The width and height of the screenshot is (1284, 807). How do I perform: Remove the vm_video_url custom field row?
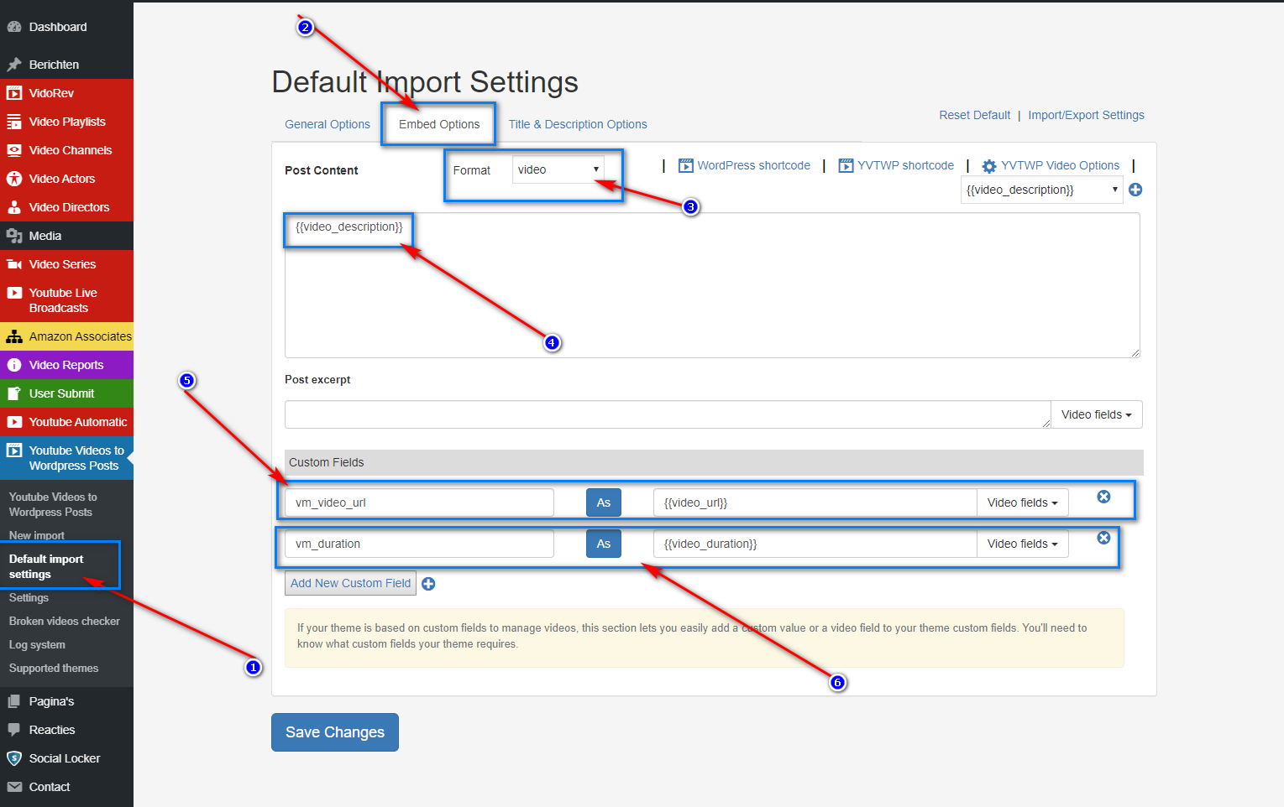click(x=1103, y=497)
